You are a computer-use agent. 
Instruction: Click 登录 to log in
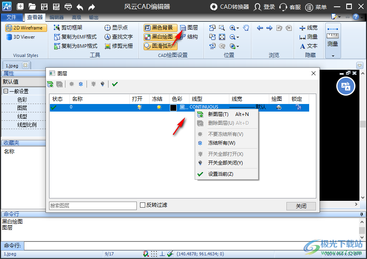click(x=264, y=7)
